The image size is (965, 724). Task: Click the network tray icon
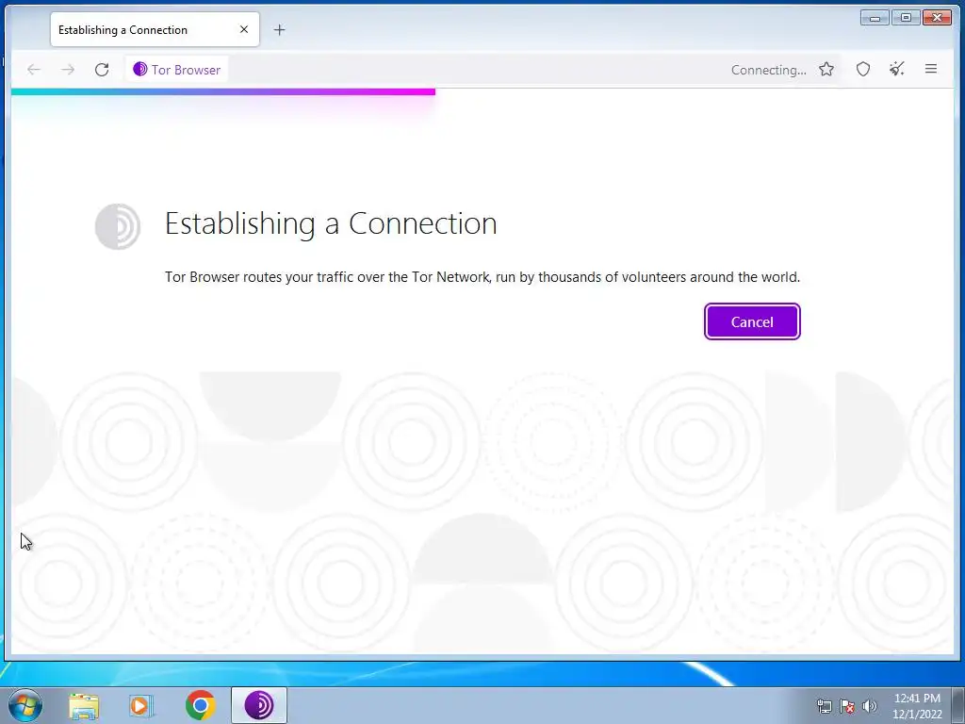tap(824, 706)
